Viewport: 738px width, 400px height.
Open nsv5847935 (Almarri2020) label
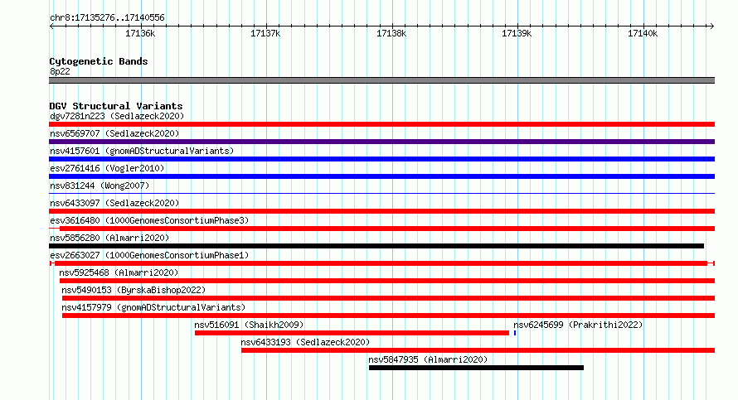click(x=428, y=359)
